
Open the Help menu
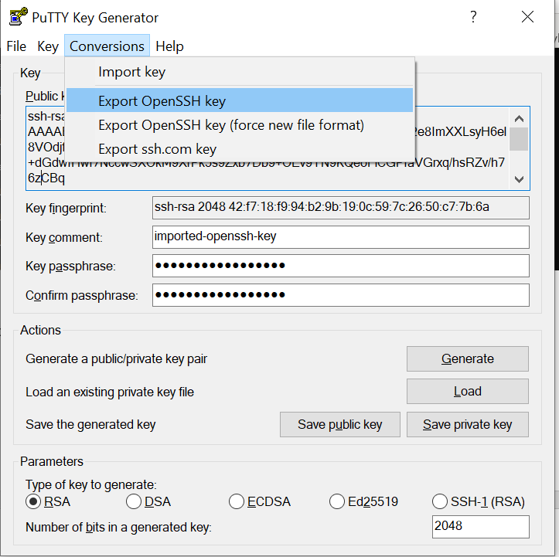[169, 46]
